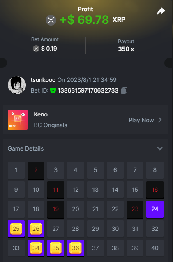Click the Keno game thumbnail
Viewport: 173px width, 262px height.
[x=18, y=120]
